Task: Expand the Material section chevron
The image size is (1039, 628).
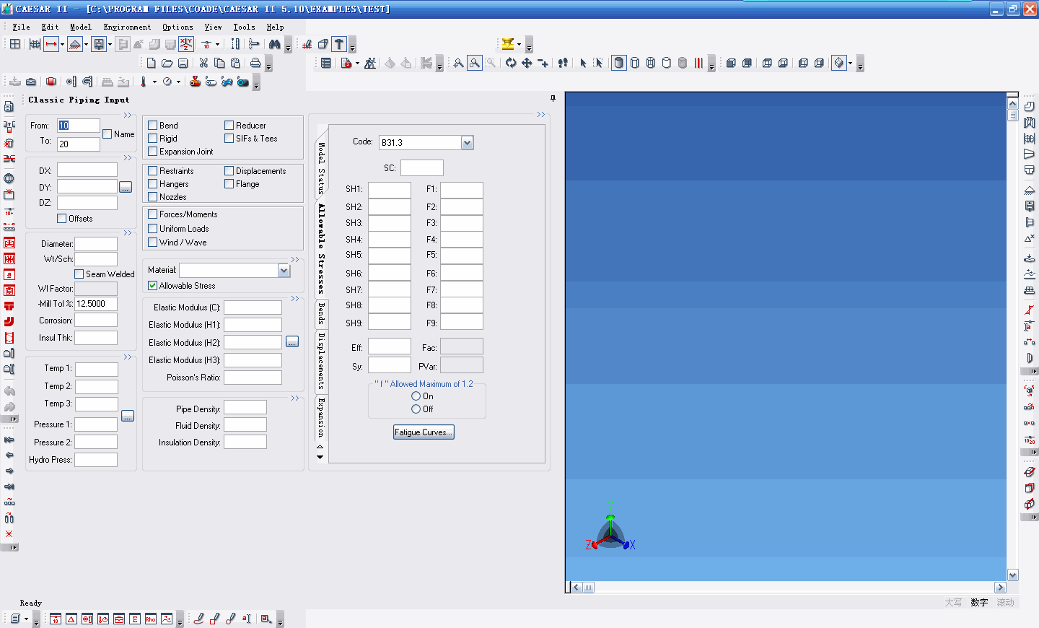Action: [x=295, y=259]
